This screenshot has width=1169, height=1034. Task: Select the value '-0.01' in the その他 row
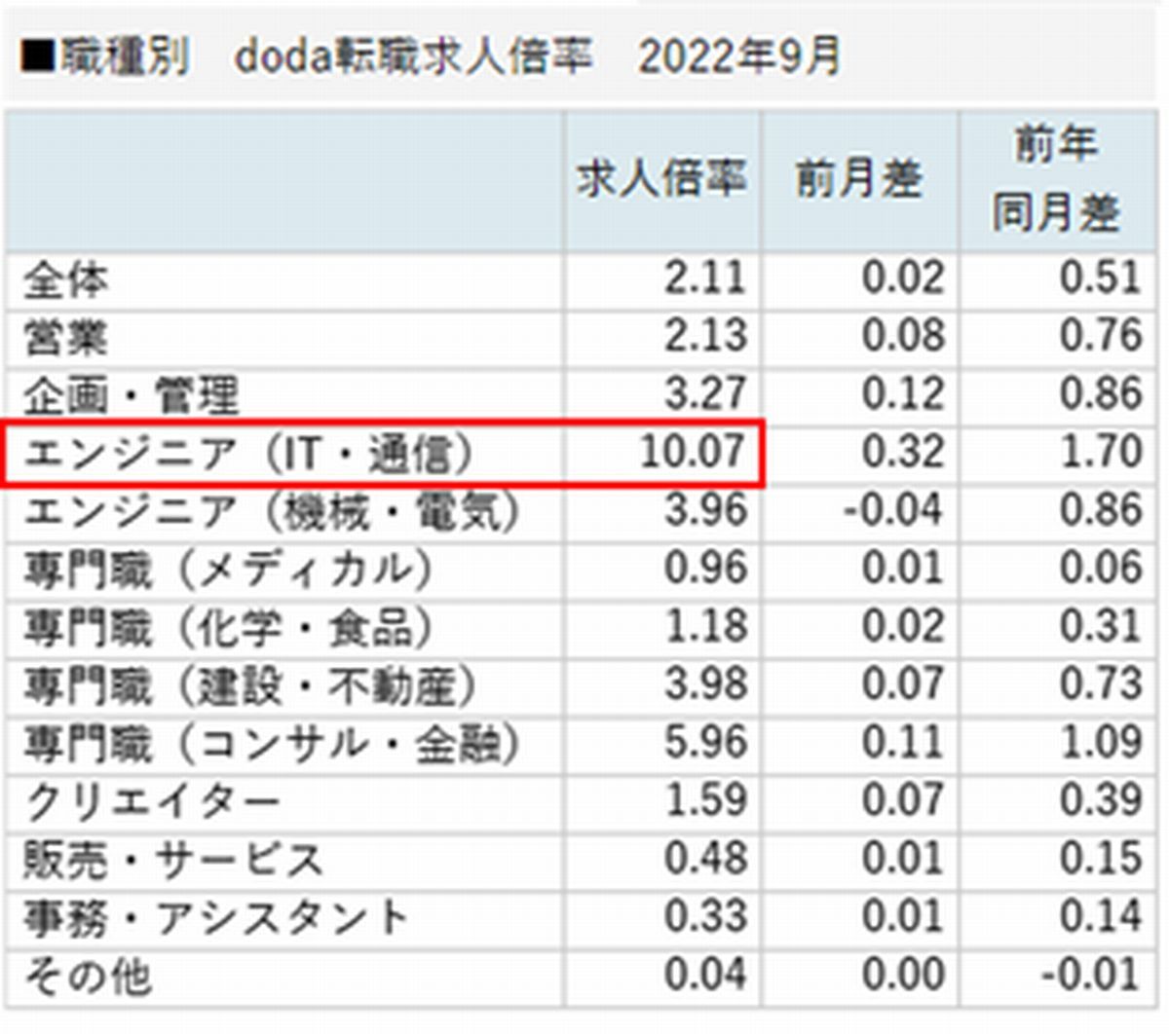1091,974
